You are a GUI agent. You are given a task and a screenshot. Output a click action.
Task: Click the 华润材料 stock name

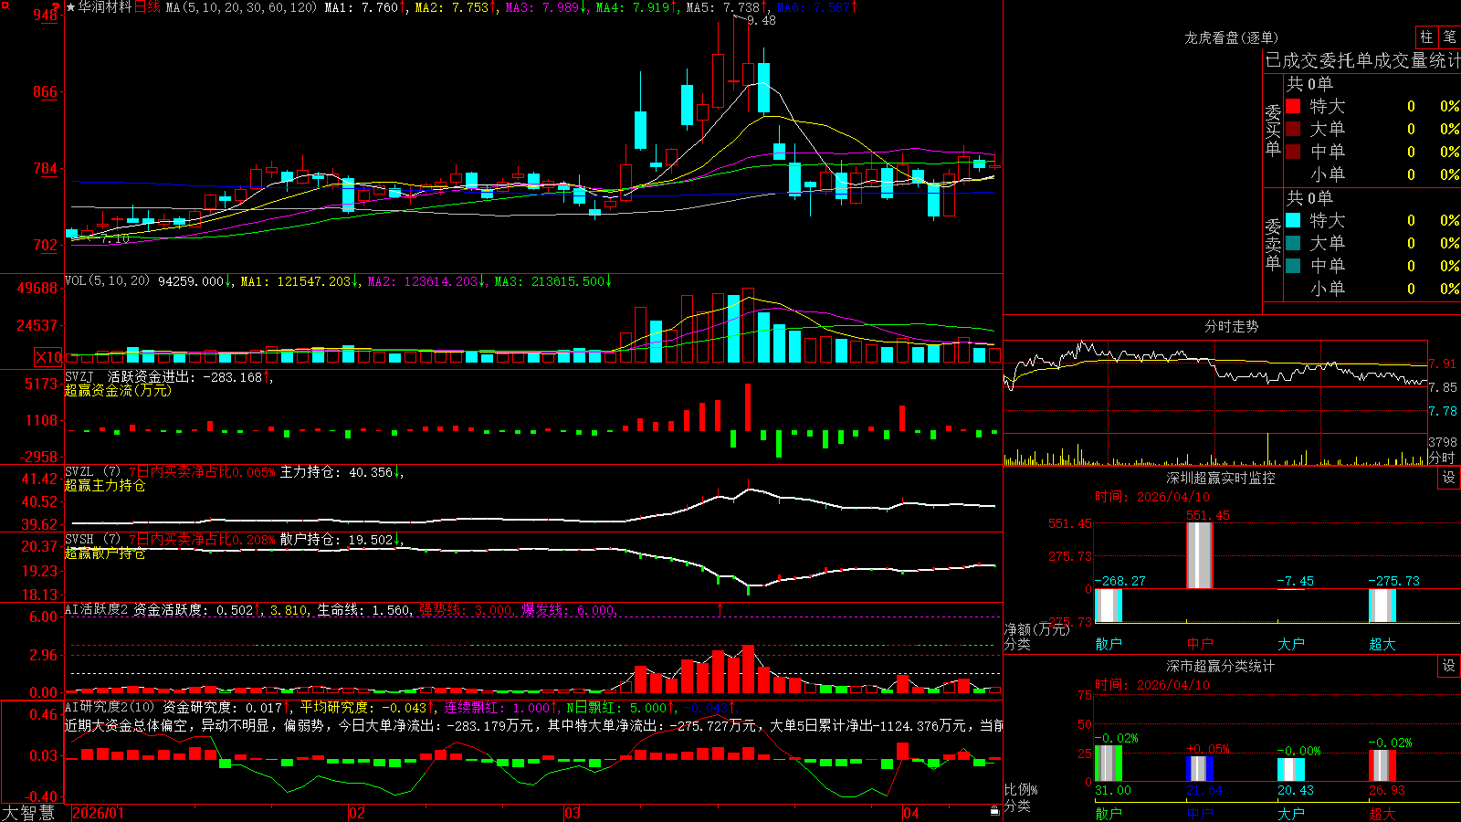pyautogui.click(x=105, y=7)
